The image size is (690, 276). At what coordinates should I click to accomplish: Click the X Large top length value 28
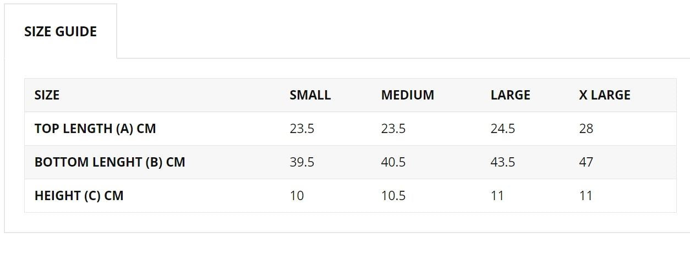click(586, 129)
